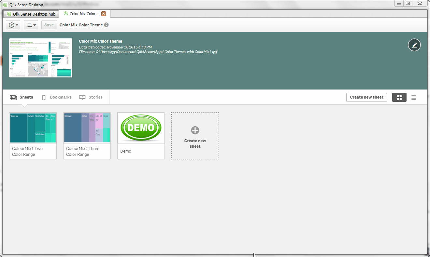Select the Sheets tab
430x257 pixels.
[21, 97]
